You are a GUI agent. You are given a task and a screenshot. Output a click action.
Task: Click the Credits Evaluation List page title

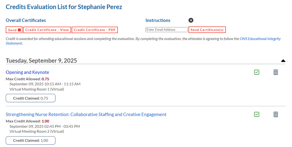point(64,7)
